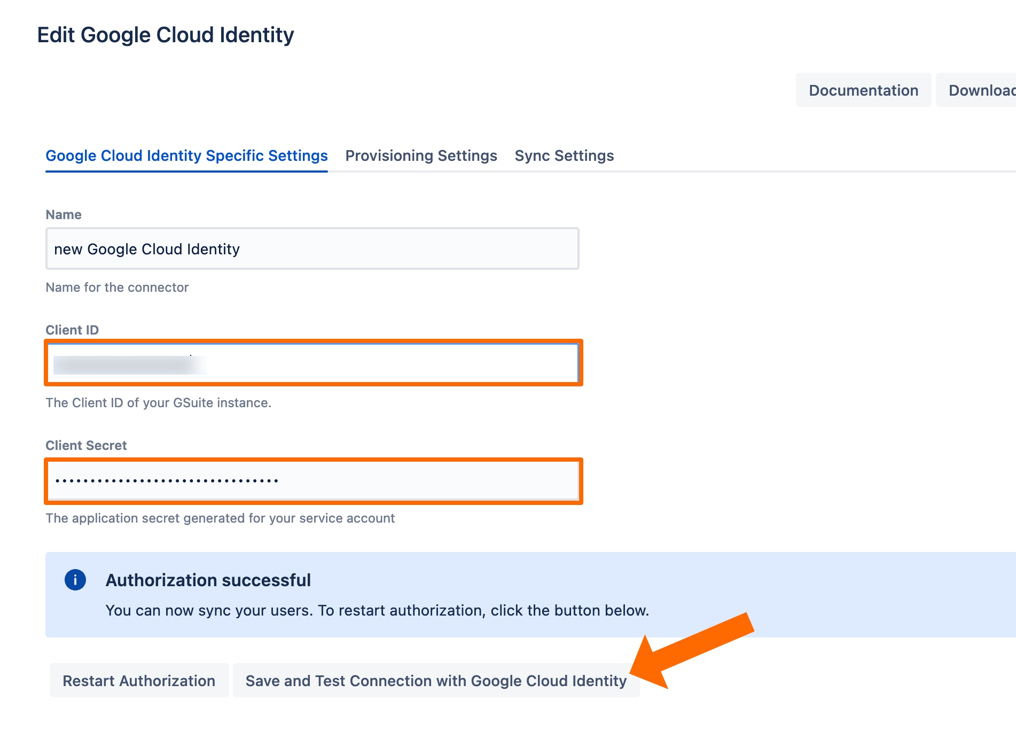The image size is (1016, 731).
Task: Click 'The Client ID of your GSuite instance.' text
Action: coord(159,403)
